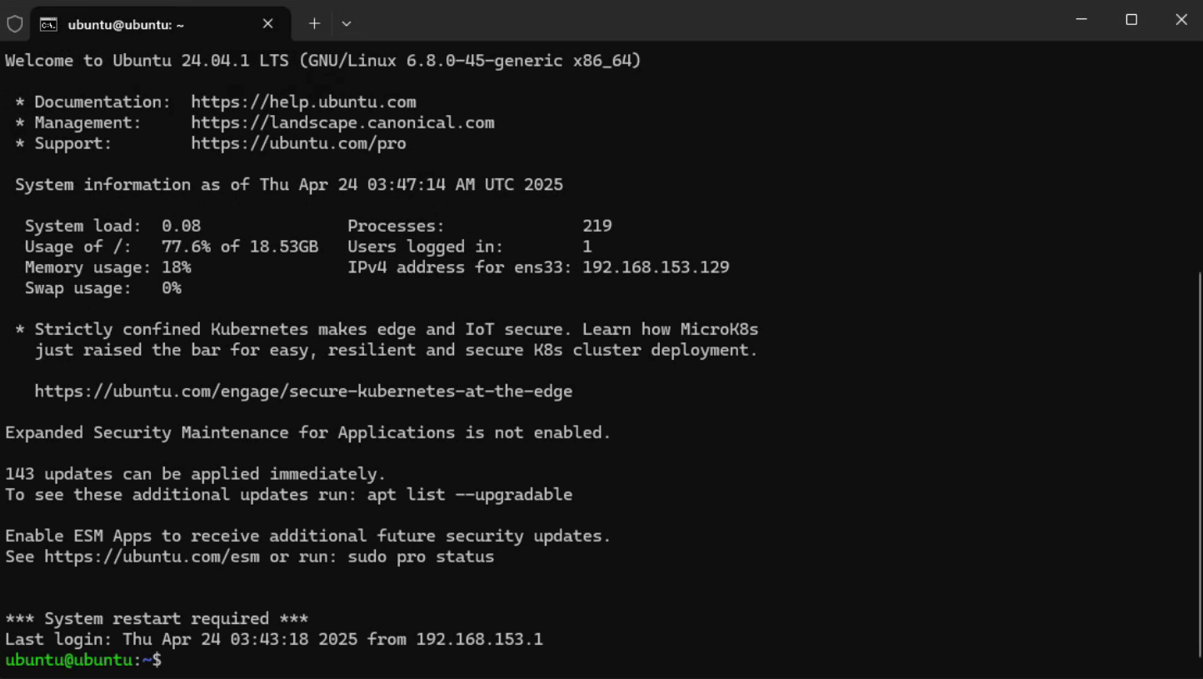Open the landscape.canonical.com management link
This screenshot has height=679, width=1203.
342,122
